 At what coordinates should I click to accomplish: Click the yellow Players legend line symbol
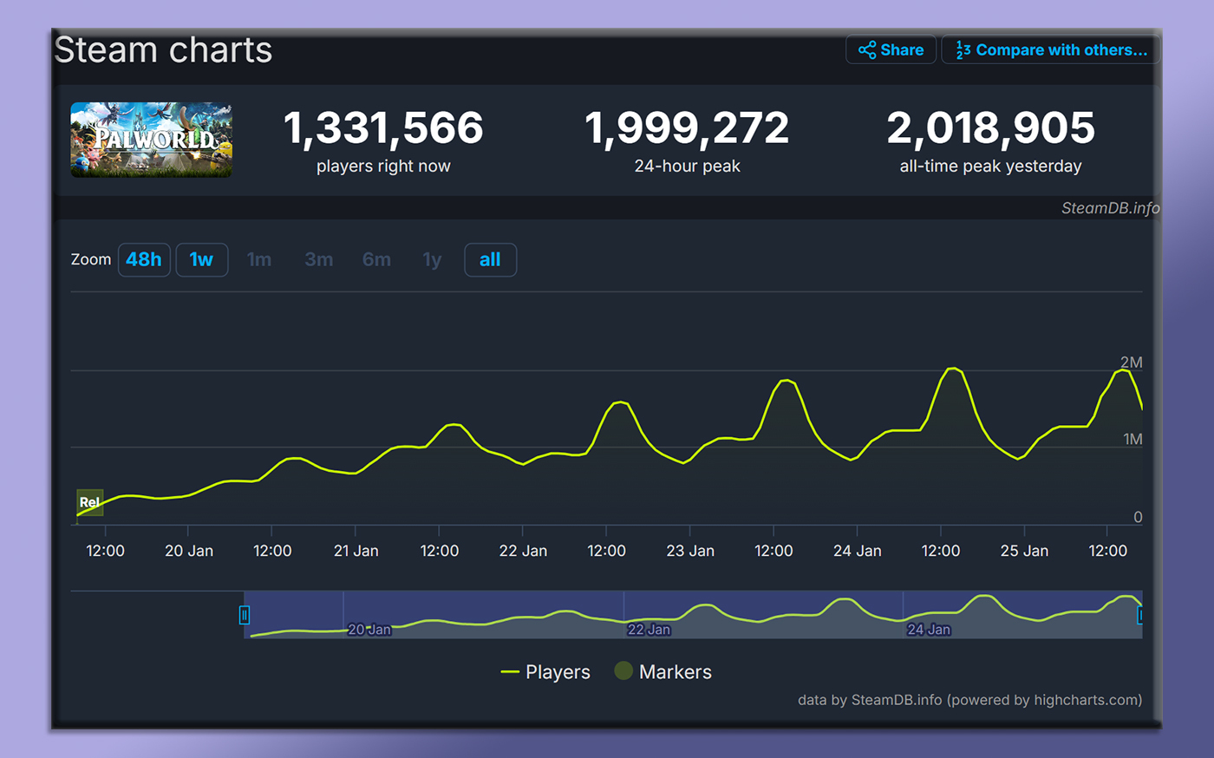(x=510, y=672)
